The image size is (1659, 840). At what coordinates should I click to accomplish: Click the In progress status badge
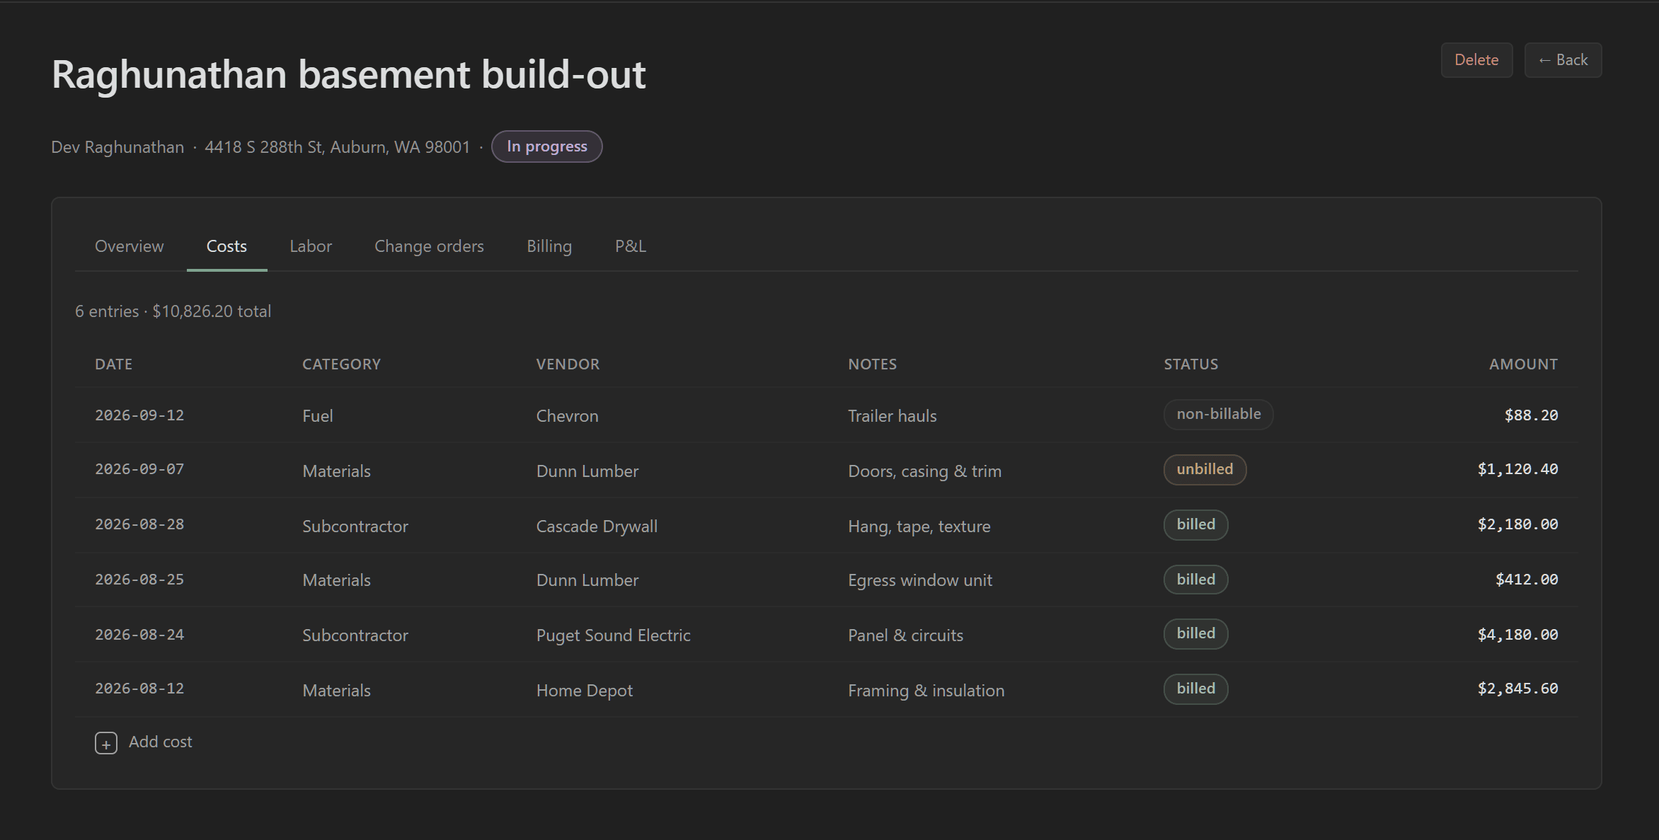click(547, 146)
